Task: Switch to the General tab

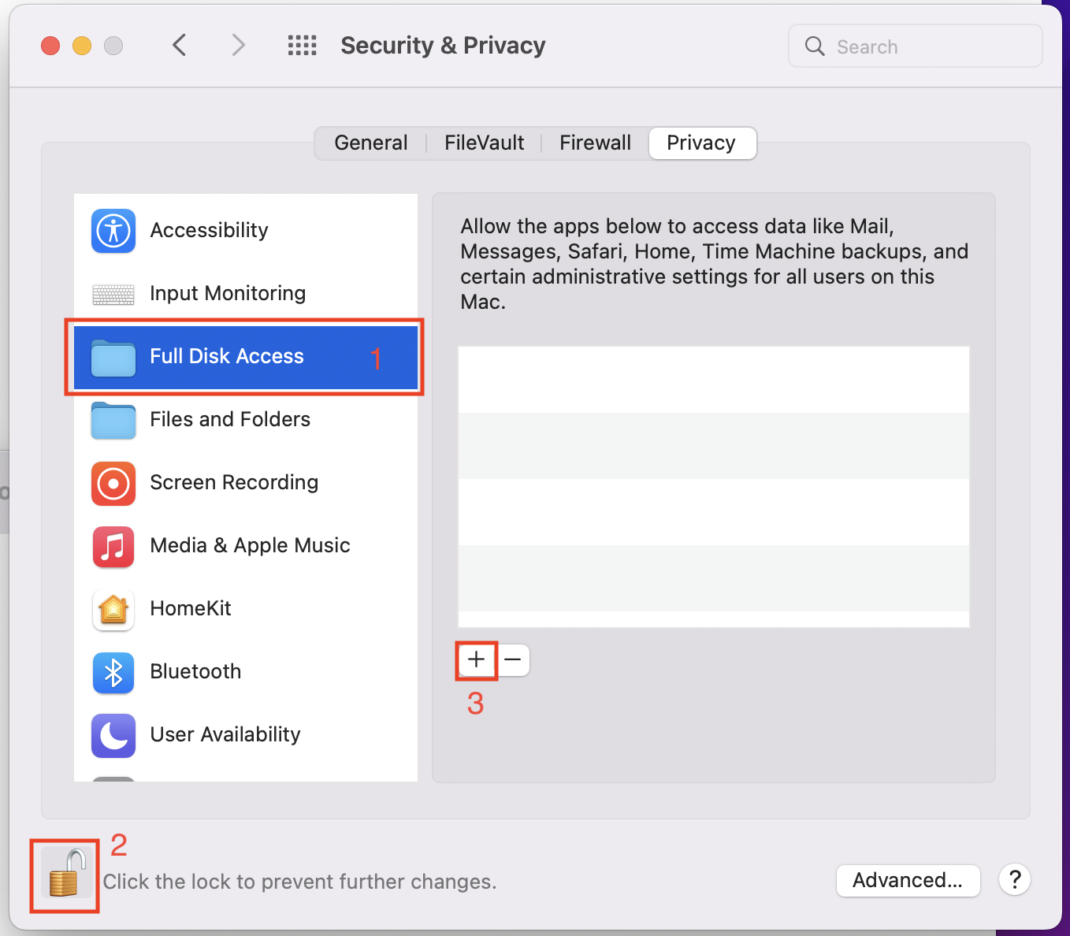Action: pyautogui.click(x=371, y=143)
